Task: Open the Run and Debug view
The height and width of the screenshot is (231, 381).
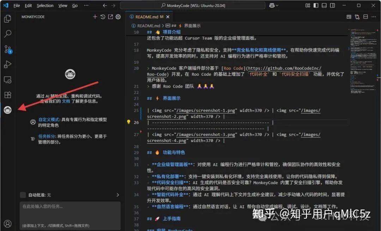Action: click(x=8, y=64)
